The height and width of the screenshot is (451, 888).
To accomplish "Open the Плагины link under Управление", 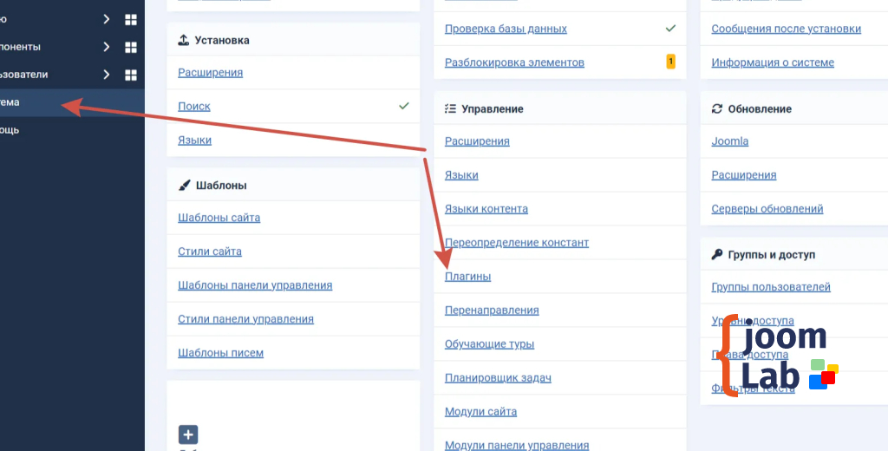I will (x=467, y=277).
